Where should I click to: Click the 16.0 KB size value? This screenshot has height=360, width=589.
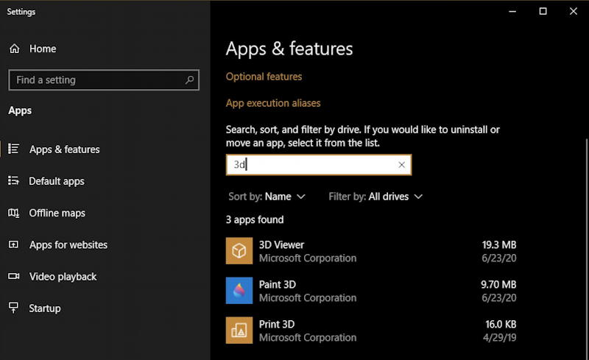coord(501,325)
